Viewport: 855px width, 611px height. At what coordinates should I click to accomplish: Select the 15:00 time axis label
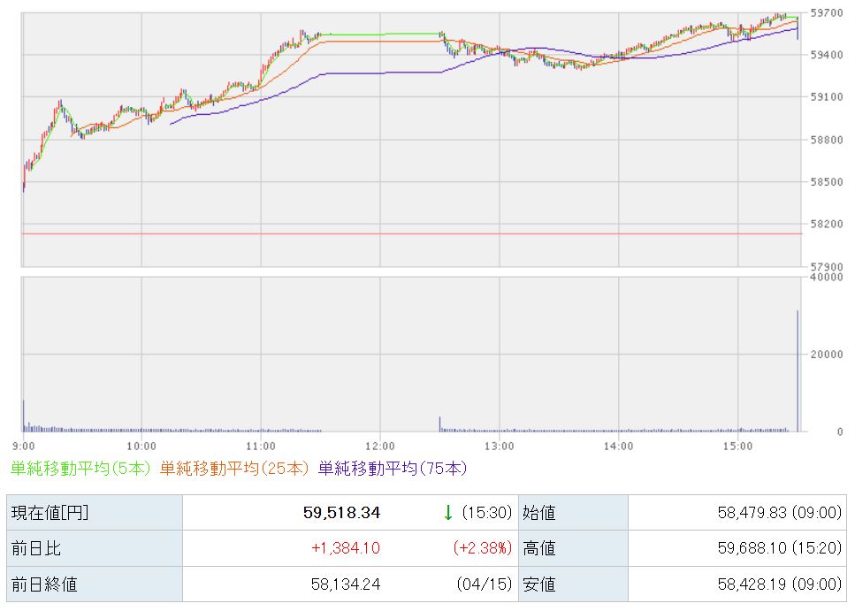737,446
